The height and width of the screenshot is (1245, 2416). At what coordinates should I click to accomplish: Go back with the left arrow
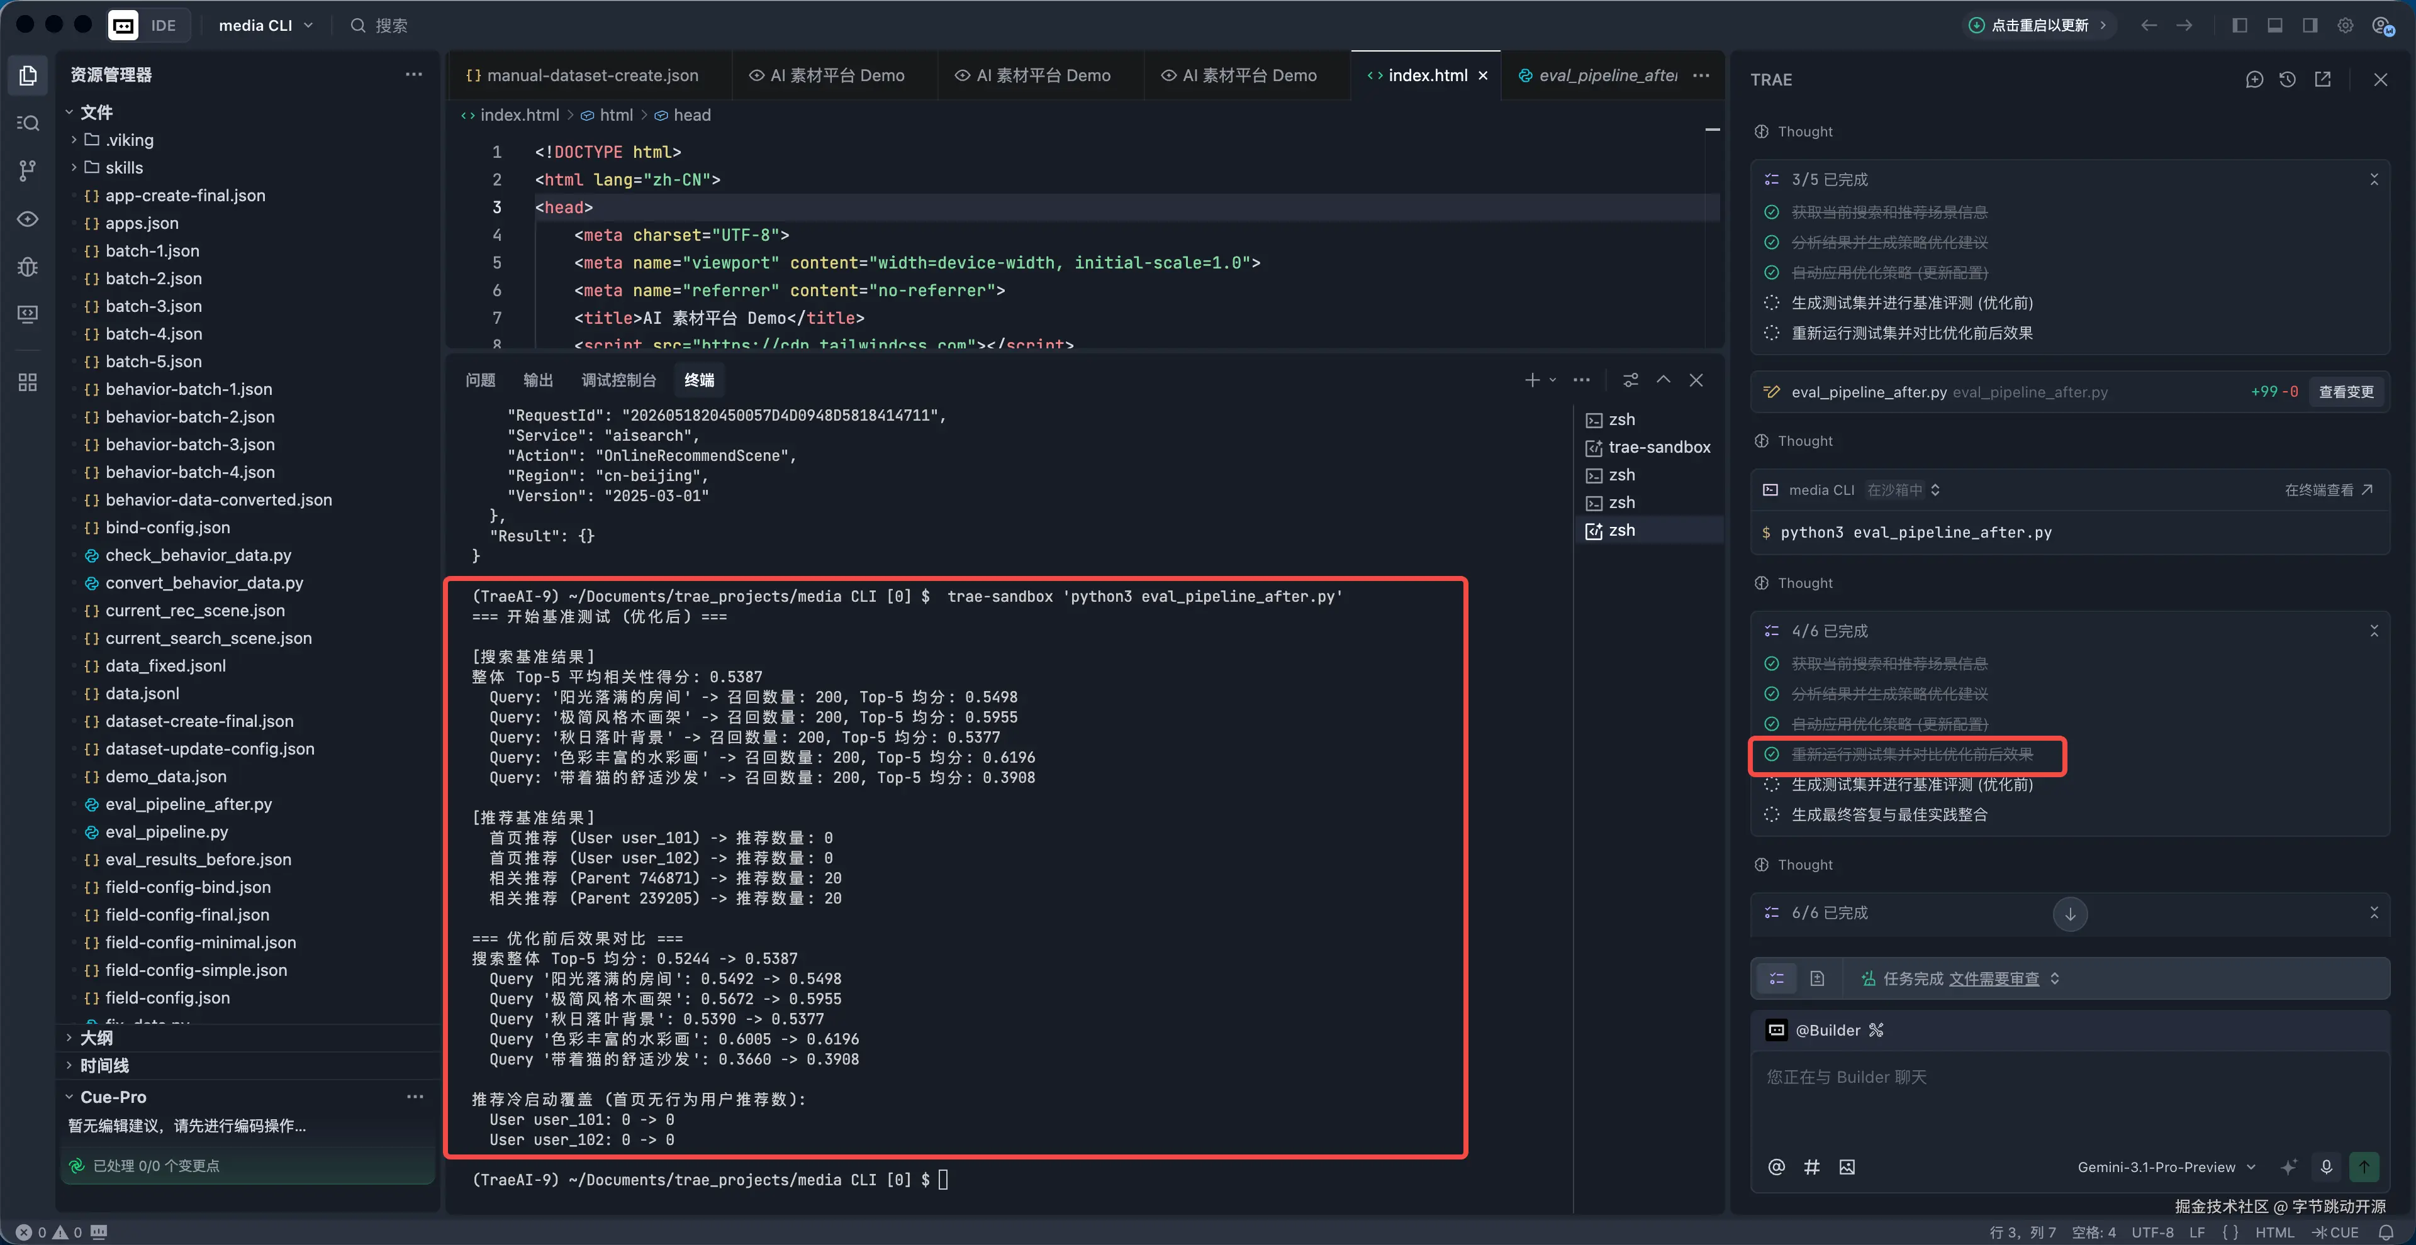pos(2149,25)
